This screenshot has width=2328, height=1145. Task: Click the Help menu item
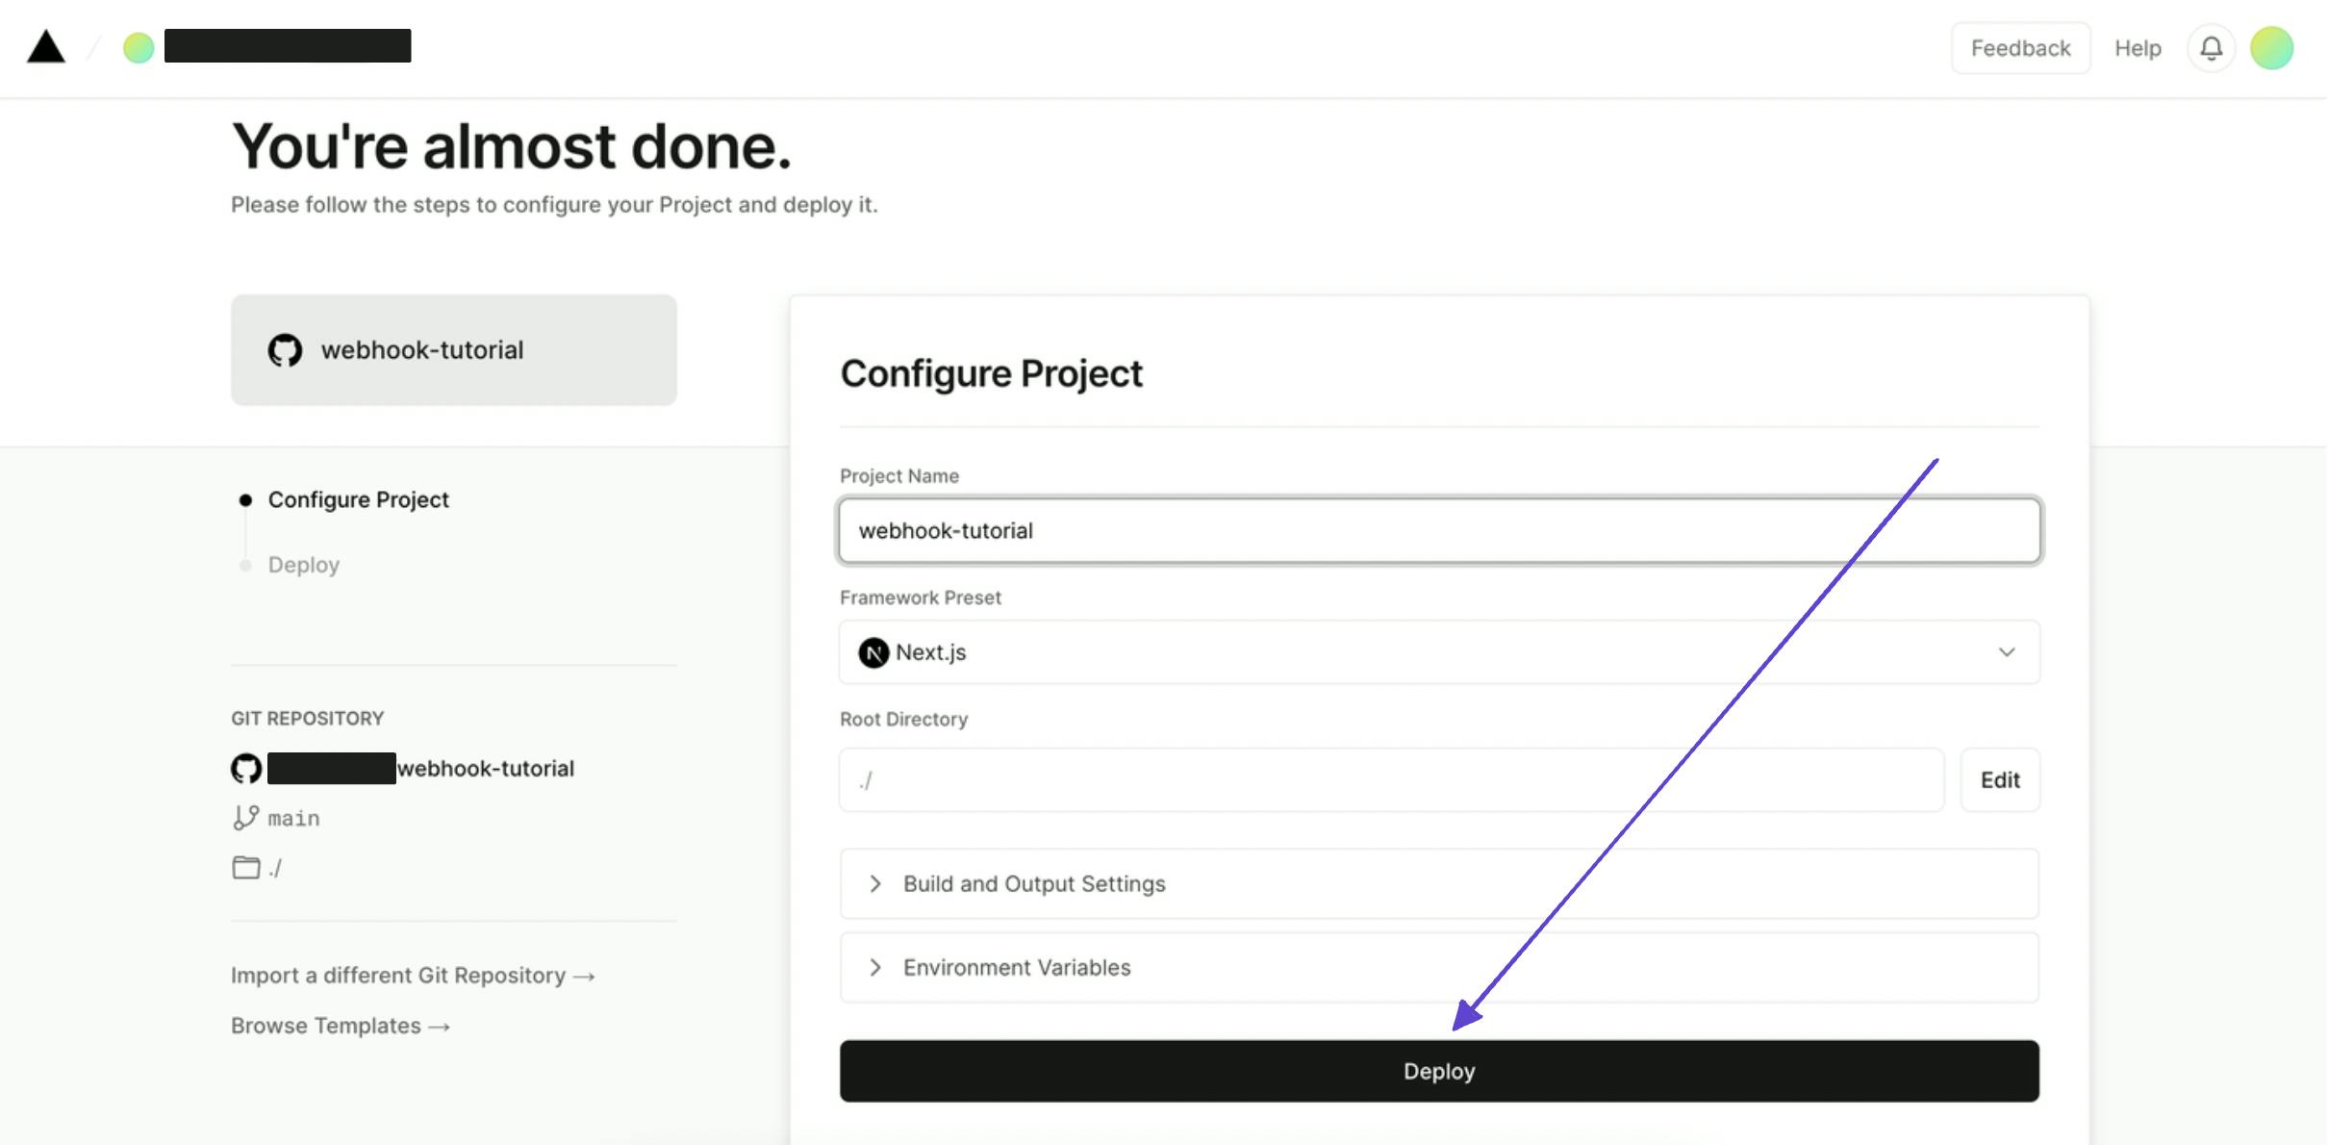click(2138, 47)
